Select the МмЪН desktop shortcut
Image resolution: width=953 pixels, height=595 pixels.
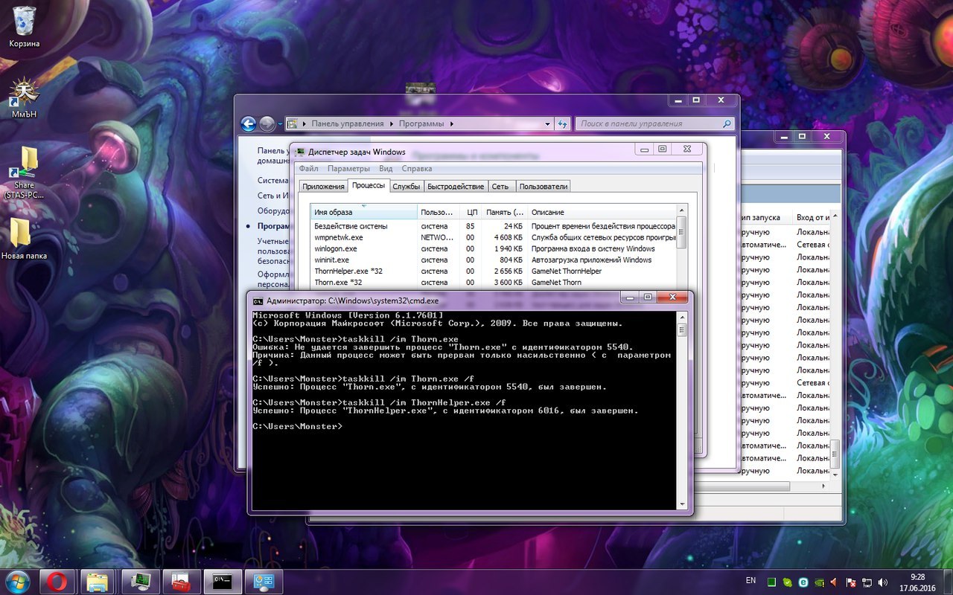(24, 98)
